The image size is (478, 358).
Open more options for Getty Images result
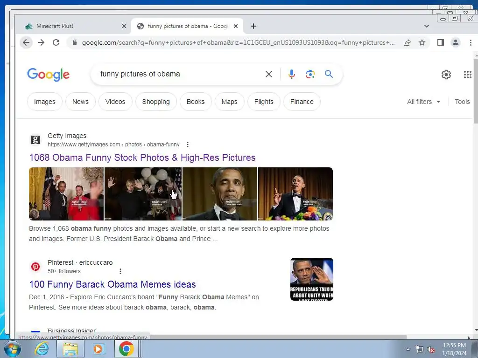188,145
